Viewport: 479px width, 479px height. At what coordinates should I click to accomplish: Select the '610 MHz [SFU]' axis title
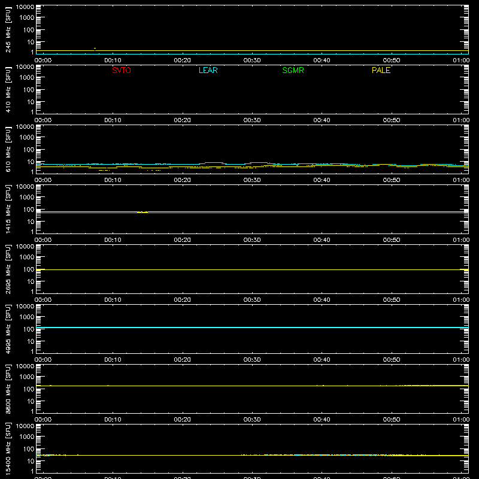tap(8, 149)
